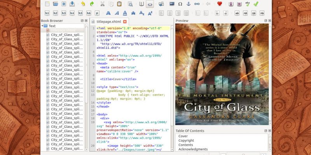This screenshot has height=155, width=311.
Task: Apply h5 heading style
Action: point(80,13)
